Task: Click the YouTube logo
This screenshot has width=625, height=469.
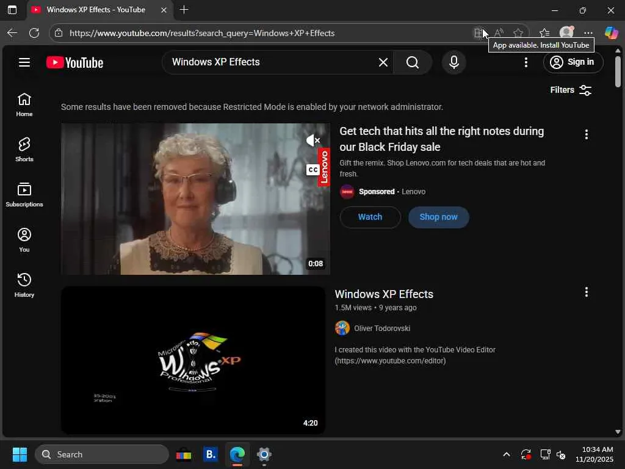Action: 74,63
